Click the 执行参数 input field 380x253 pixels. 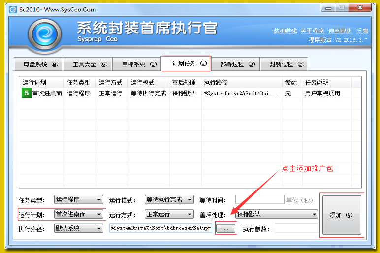click(x=296, y=228)
